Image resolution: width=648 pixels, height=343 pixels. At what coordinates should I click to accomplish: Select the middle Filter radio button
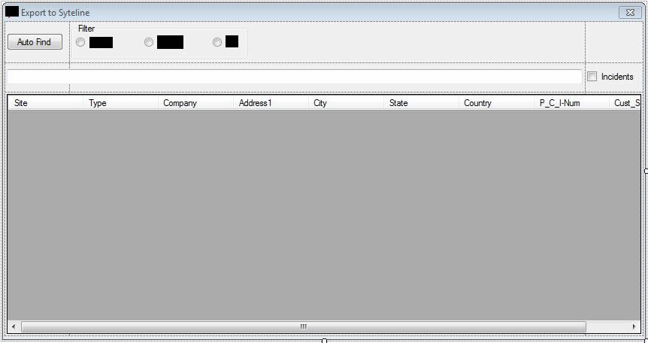149,42
